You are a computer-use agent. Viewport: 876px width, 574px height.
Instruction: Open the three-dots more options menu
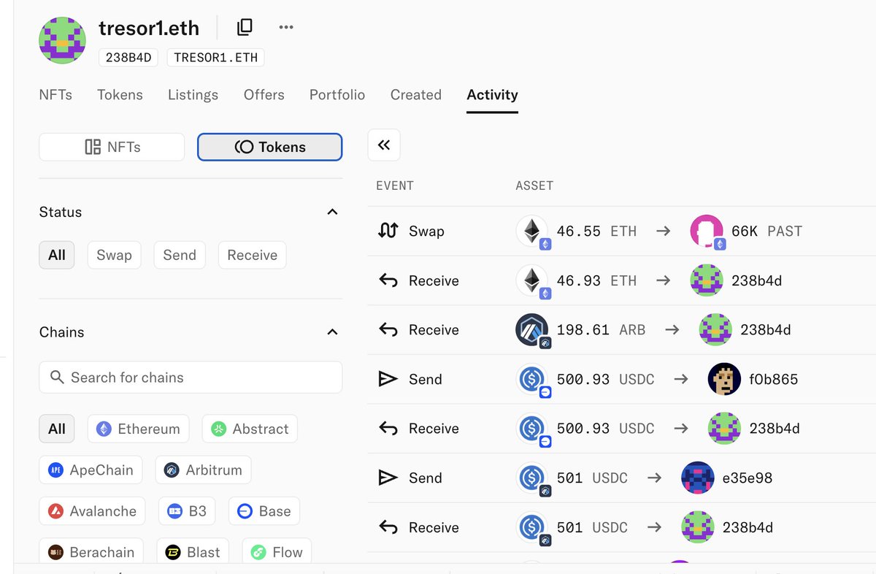[286, 28]
